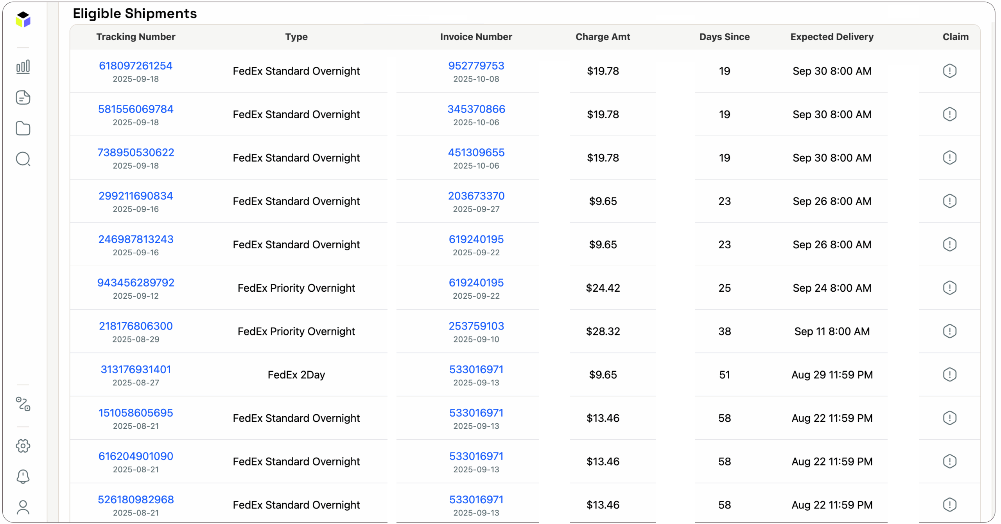Open the analytics dashboard from the sidebar
The width and height of the screenshot is (1001, 524).
[x=23, y=66]
